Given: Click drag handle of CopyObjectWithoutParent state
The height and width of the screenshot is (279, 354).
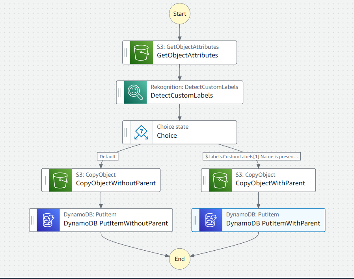Looking at the screenshot, I should (x=45, y=180).
